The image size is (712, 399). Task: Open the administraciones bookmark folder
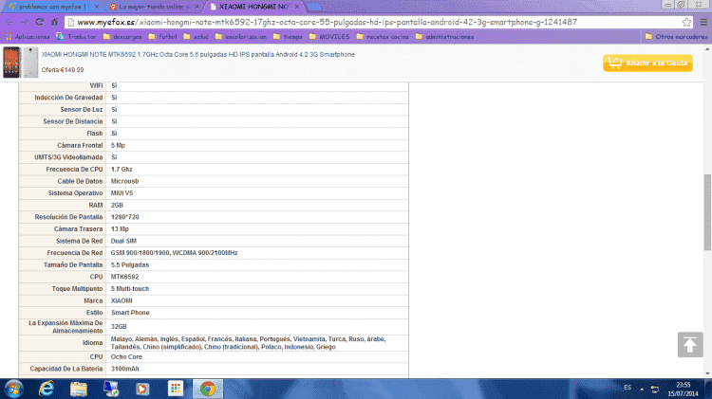click(444, 37)
